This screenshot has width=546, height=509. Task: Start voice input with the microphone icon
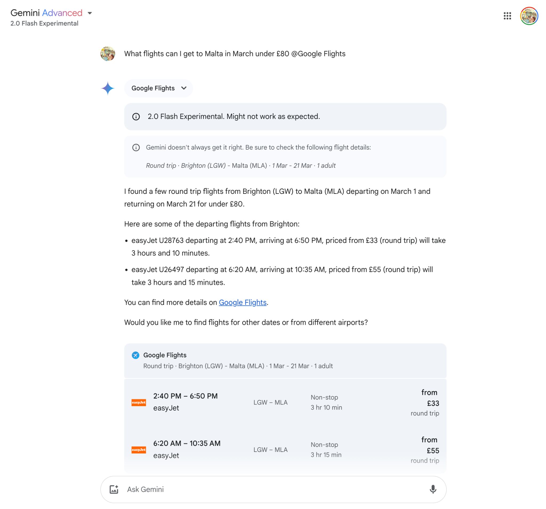[434, 490]
